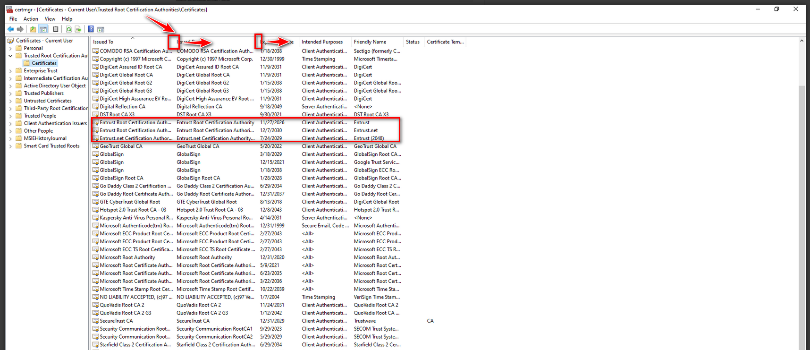
Task: Select Kaspersky Anti-Virus Personal Root row
Action: pyautogui.click(x=246, y=218)
